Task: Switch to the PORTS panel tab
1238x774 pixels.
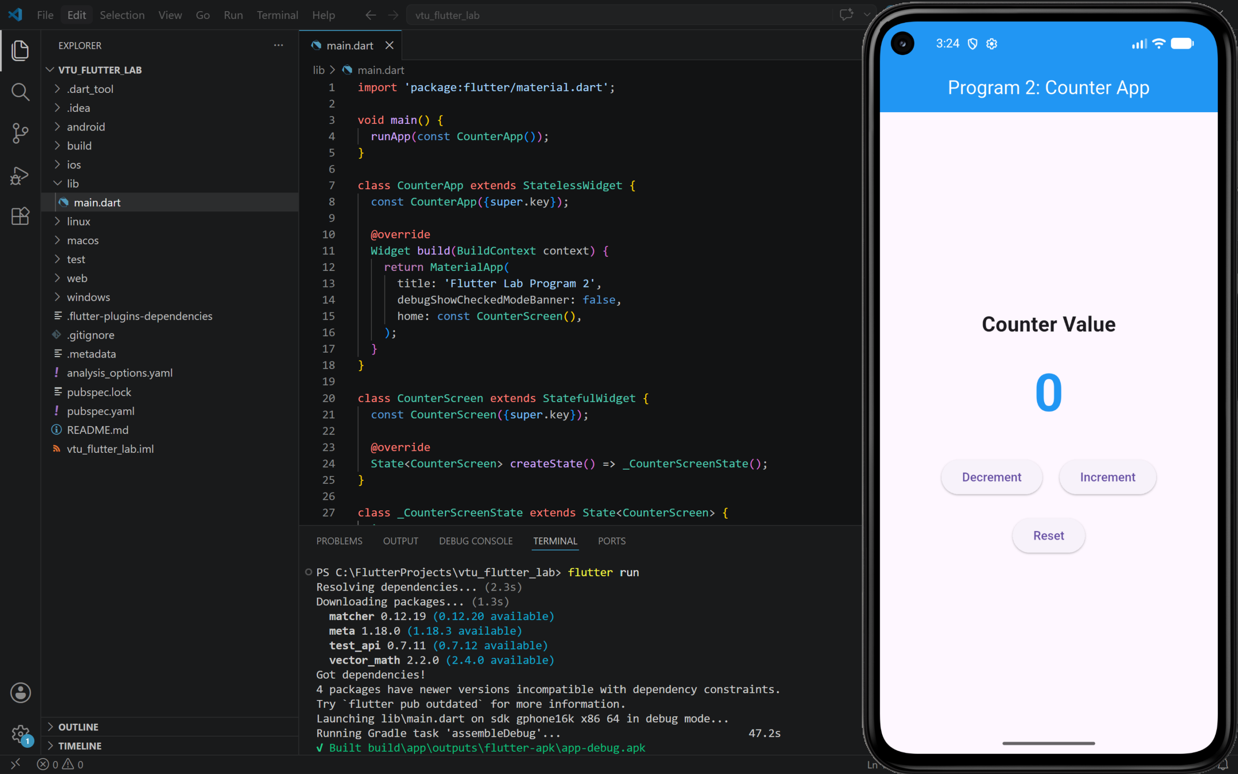Action: 612,541
